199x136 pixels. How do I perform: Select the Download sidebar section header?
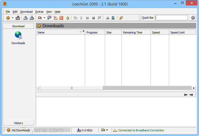(18, 26)
